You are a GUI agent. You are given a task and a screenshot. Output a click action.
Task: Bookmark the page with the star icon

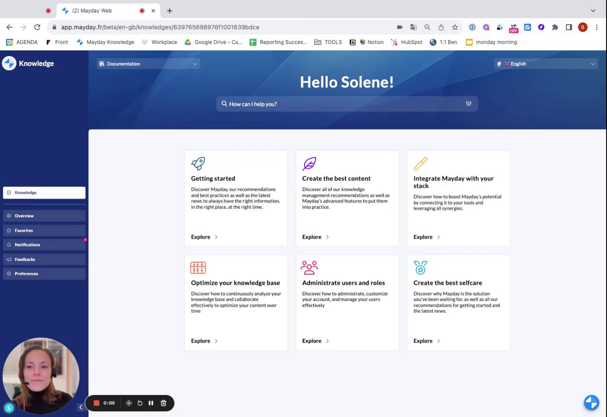click(x=455, y=27)
